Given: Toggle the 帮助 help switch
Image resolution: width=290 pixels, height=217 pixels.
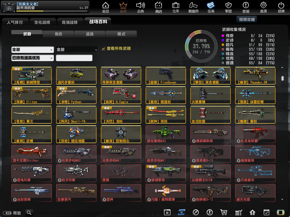Looking at the screenshot, I should click(7, 213).
